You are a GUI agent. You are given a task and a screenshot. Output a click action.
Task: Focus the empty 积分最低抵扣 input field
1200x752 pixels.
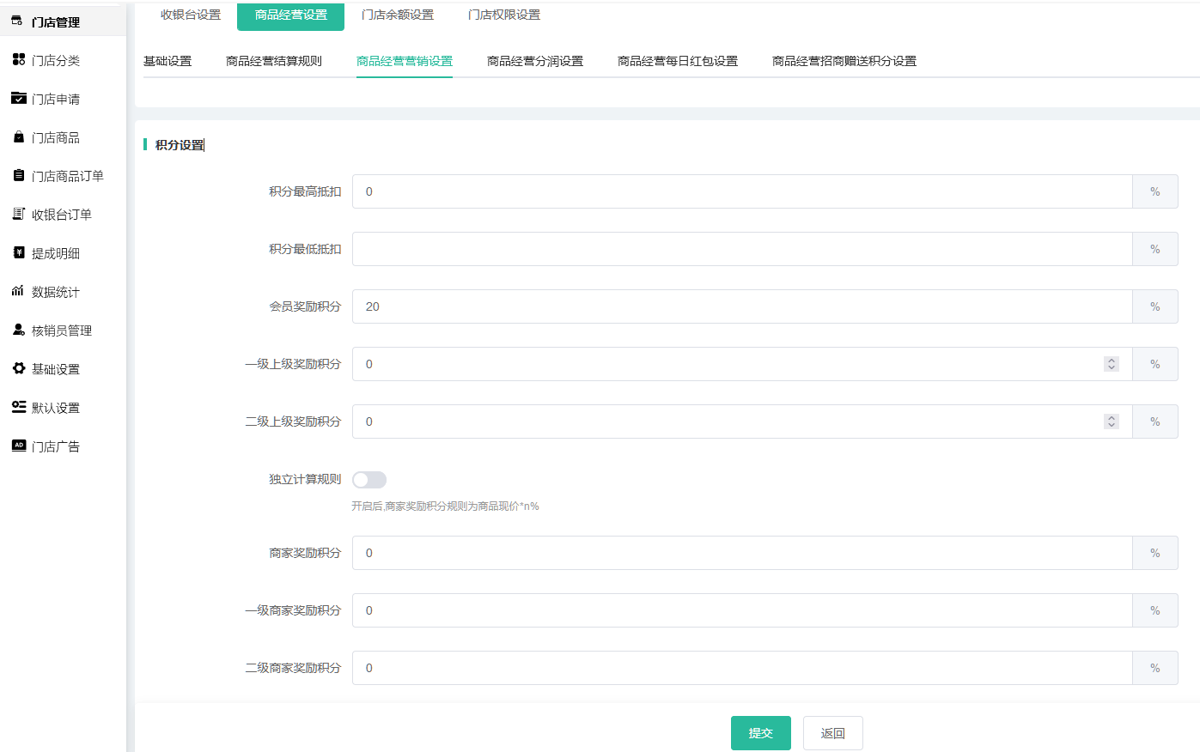click(742, 249)
